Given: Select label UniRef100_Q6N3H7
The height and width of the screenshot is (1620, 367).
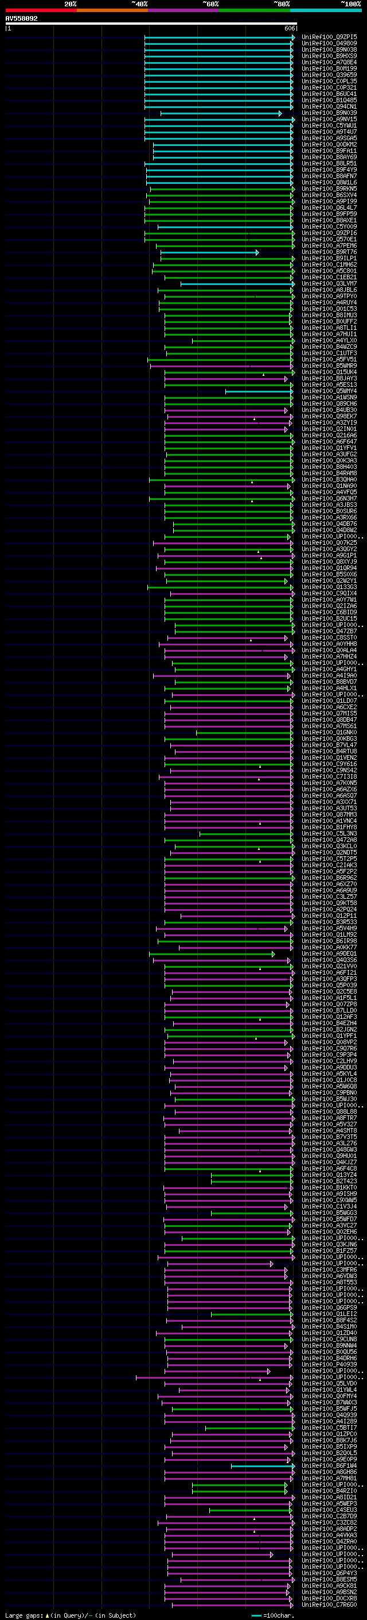Looking at the screenshot, I should (329, 499).
